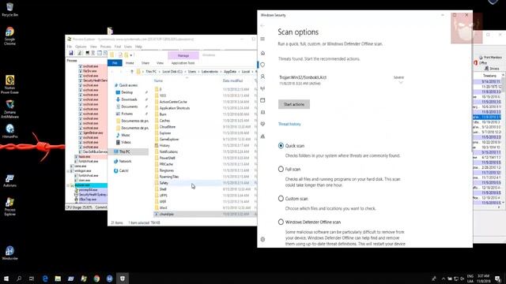Select the ActionCenterCache folder

point(173,102)
